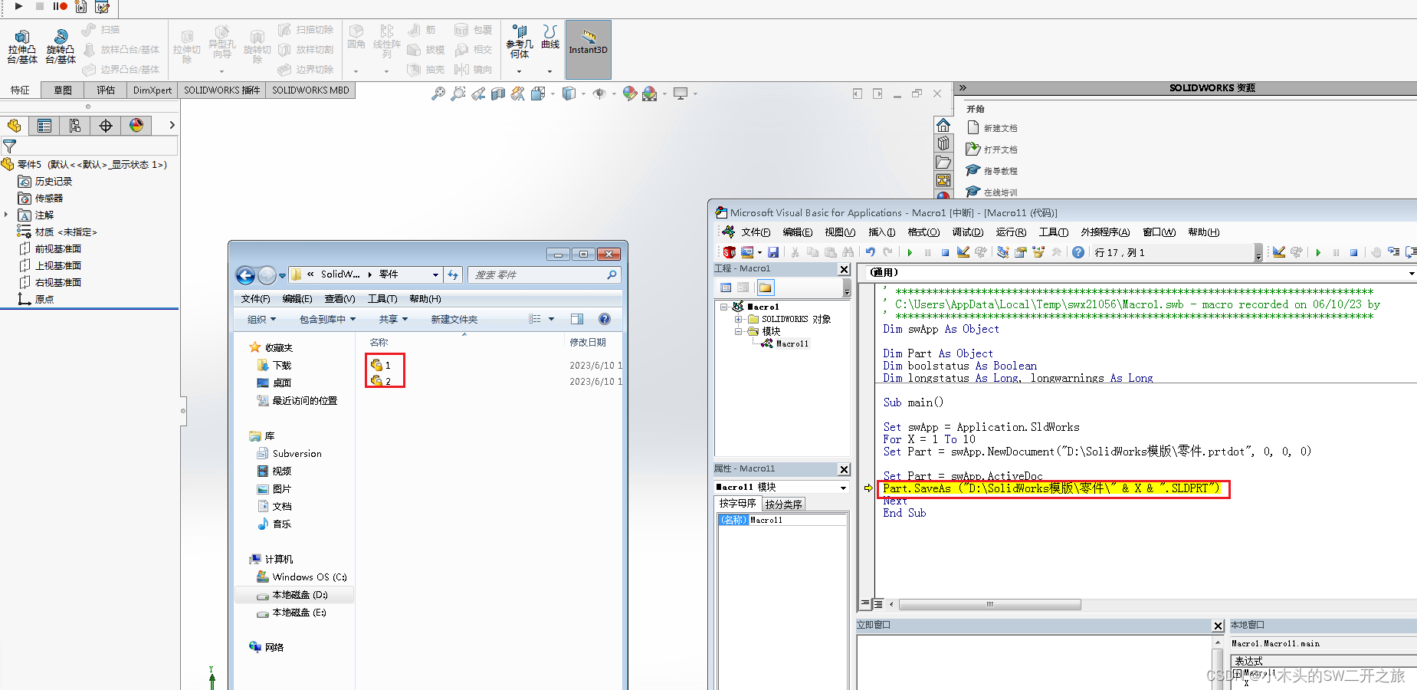The width and height of the screenshot is (1417, 690).
Task: Switch to the SOLIDWORKS MBD tab
Action: [310, 90]
